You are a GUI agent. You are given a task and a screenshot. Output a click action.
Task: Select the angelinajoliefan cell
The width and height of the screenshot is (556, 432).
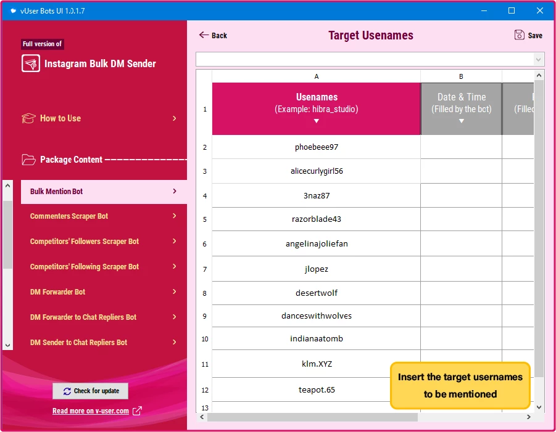point(317,243)
